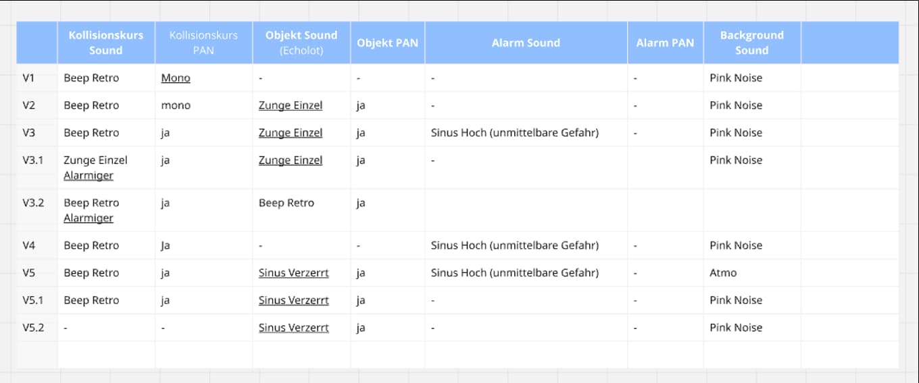Screen dimensions: 919x383
Task: Click the Background Sound column header
Action: coord(751,42)
